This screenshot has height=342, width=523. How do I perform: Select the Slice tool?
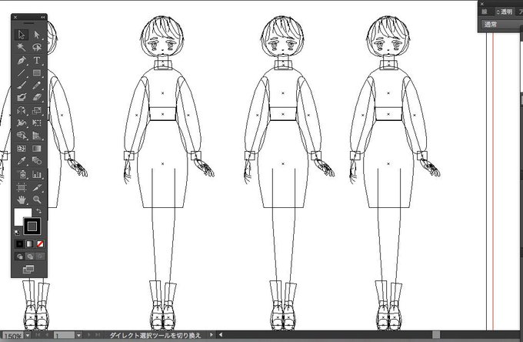click(37, 187)
